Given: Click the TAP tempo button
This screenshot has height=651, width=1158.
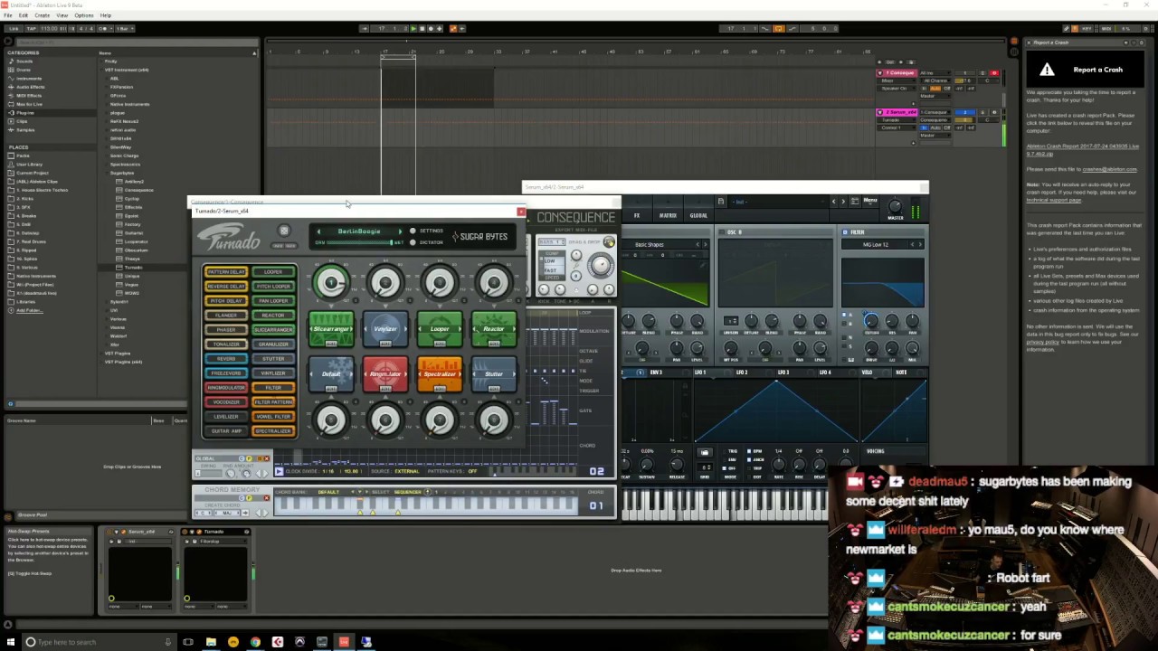Looking at the screenshot, I should coord(31,28).
